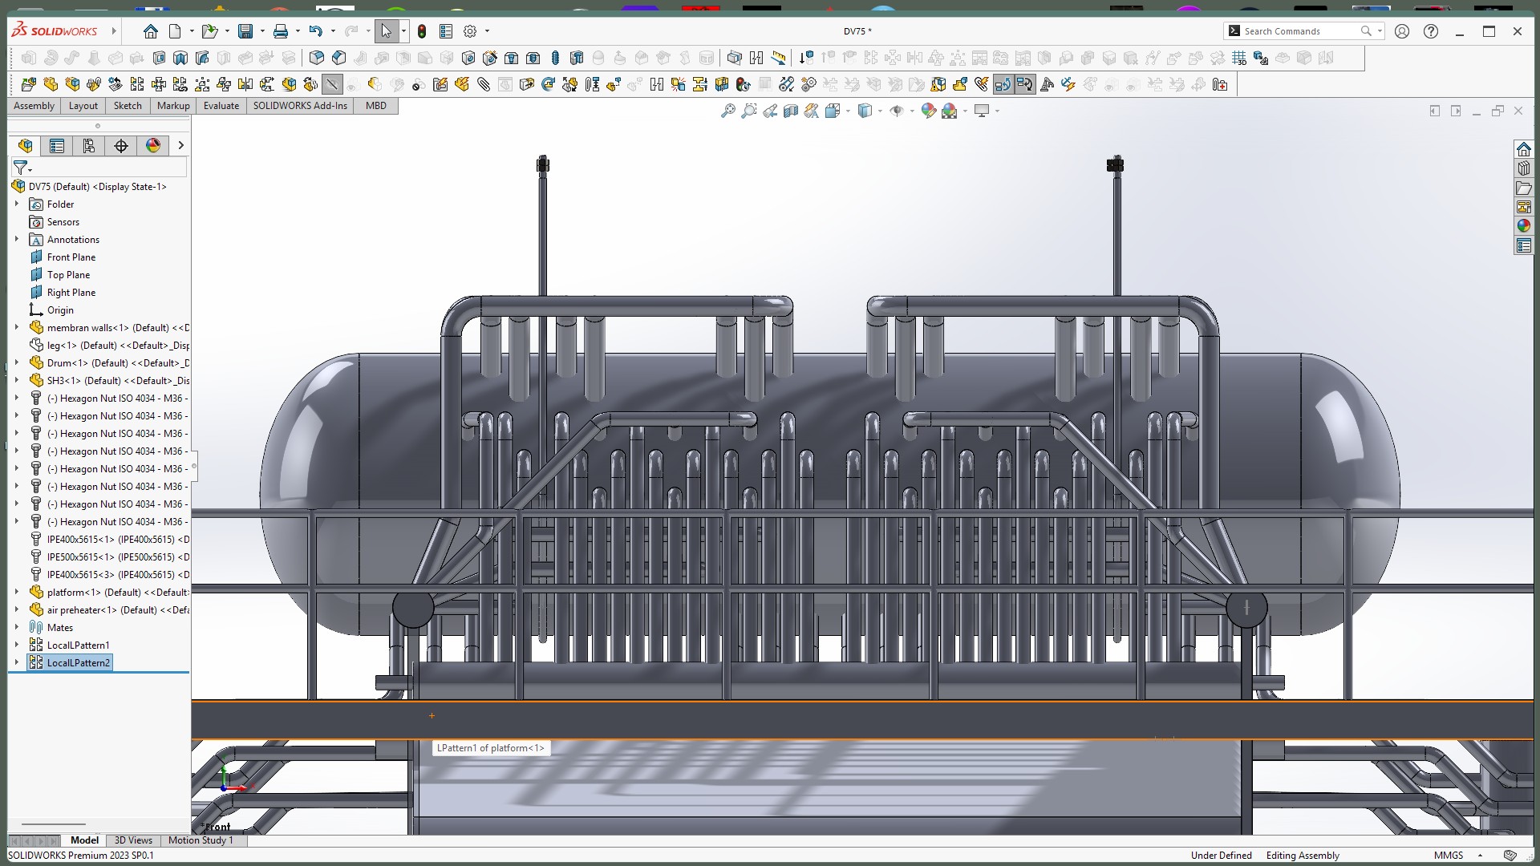Show more manager tabs via chevron
This screenshot has width=1540, height=866.
(x=180, y=145)
